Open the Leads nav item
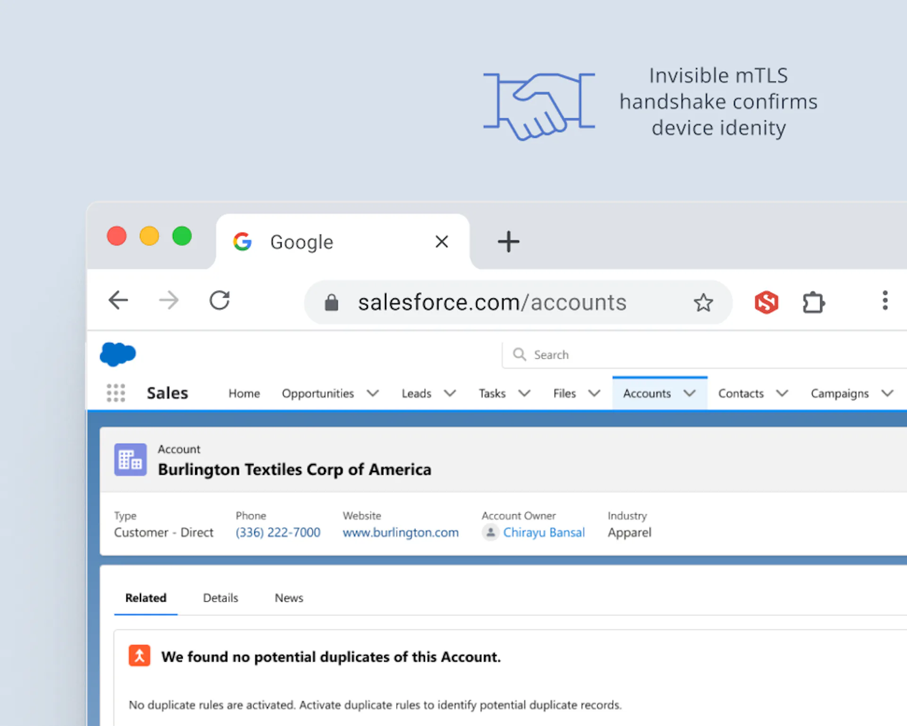 tap(416, 393)
